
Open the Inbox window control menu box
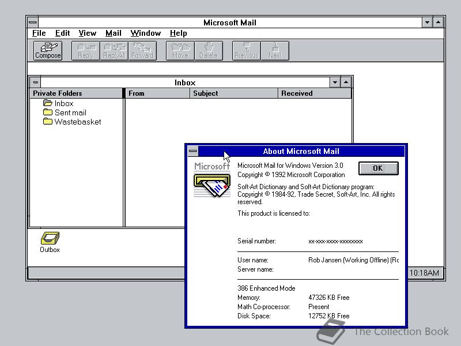(35, 82)
